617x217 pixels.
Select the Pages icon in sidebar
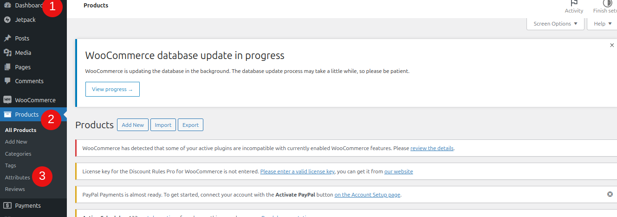[x=7, y=67]
